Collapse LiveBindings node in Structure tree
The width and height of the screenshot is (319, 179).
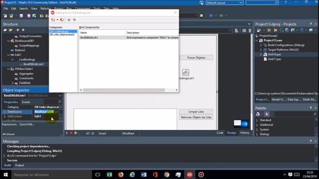pyautogui.click(x=12, y=60)
